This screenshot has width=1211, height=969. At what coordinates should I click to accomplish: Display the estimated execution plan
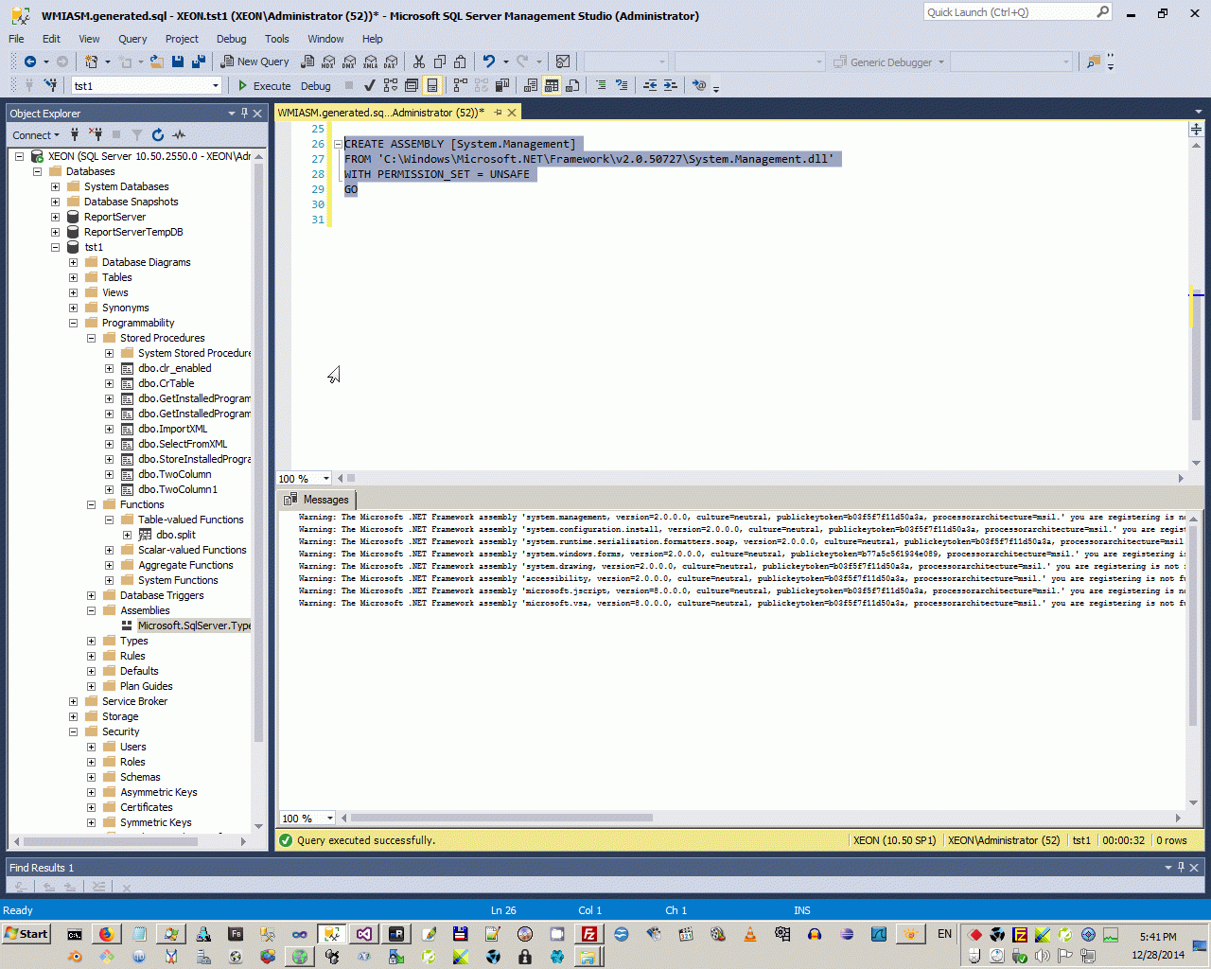pos(391,85)
